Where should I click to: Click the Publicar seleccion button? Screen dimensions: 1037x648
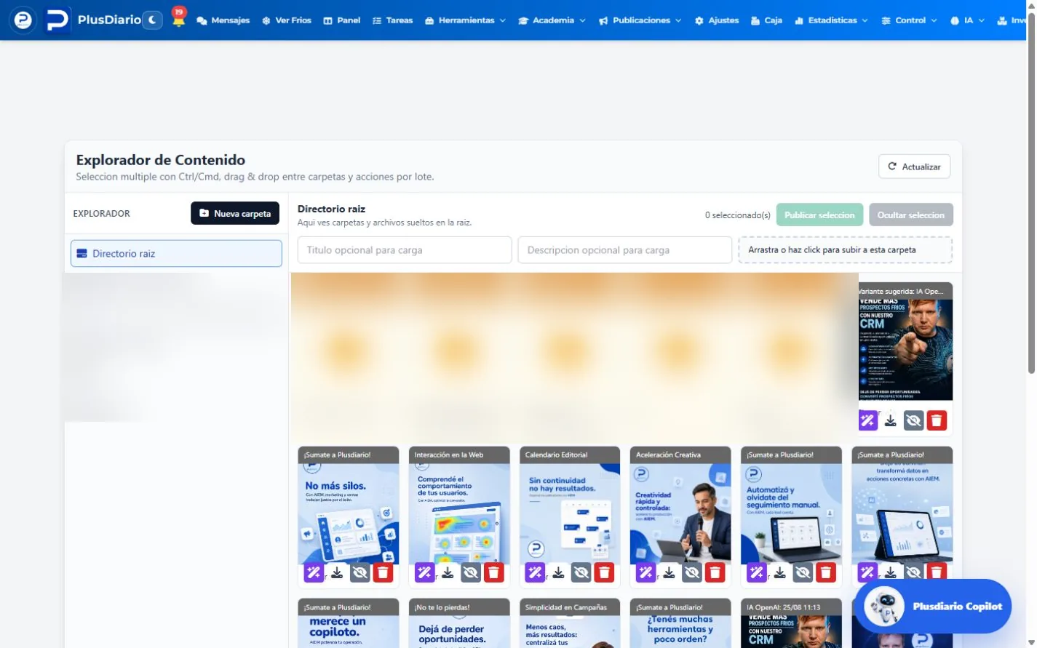pos(819,215)
